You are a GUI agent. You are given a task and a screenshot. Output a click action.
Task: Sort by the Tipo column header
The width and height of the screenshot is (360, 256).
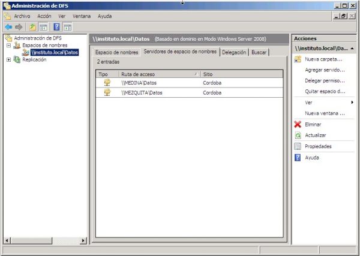click(x=107, y=74)
